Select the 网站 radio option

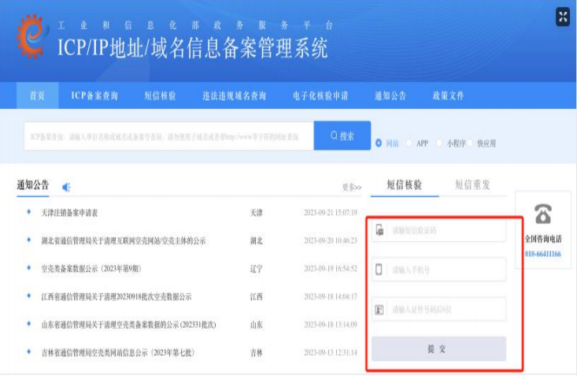click(x=379, y=143)
